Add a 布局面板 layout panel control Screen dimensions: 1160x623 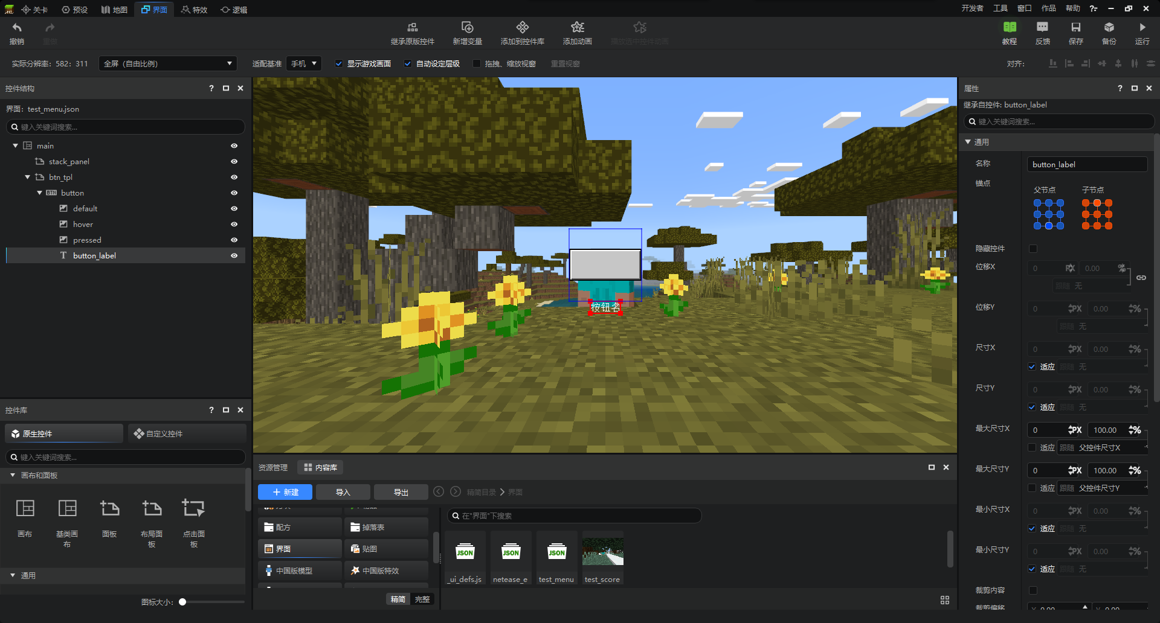(x=152, y=508)
